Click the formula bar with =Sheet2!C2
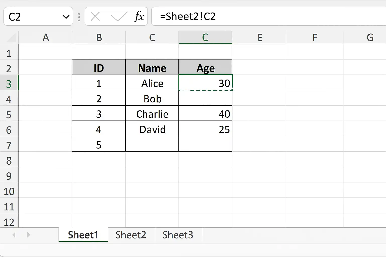Image resolution: width=386 pixels, height=257 pixels. point(269,17)
